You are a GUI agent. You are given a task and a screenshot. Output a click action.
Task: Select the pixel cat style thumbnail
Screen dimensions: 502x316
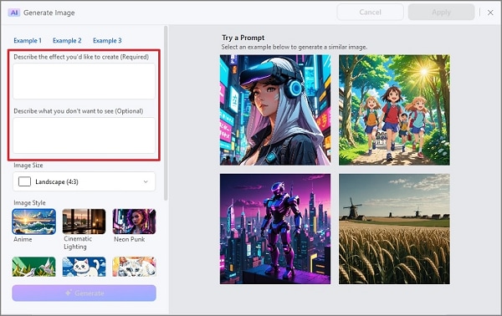[x=84, y=267]
